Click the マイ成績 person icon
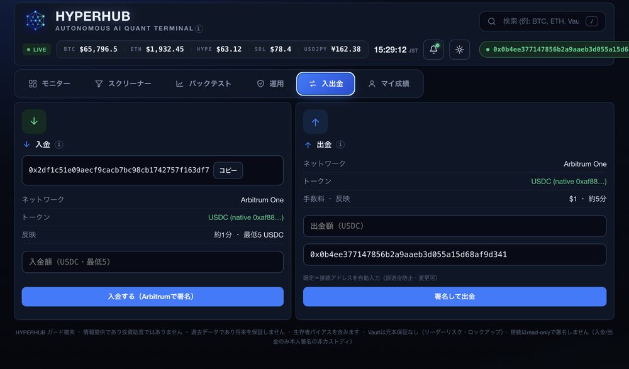 (x=372, y=84)
